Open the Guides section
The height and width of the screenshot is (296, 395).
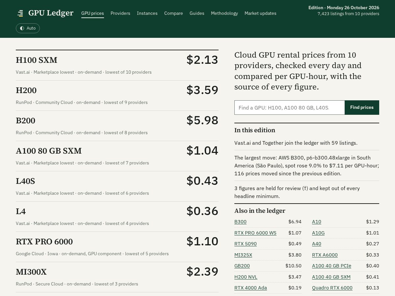[197, 13]
